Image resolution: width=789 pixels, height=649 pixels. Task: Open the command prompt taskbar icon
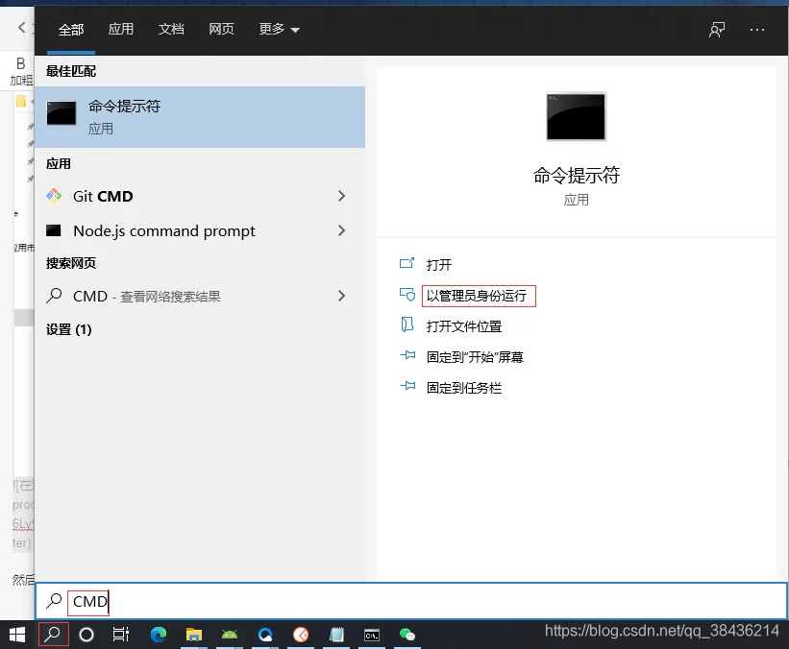point(372,635)
